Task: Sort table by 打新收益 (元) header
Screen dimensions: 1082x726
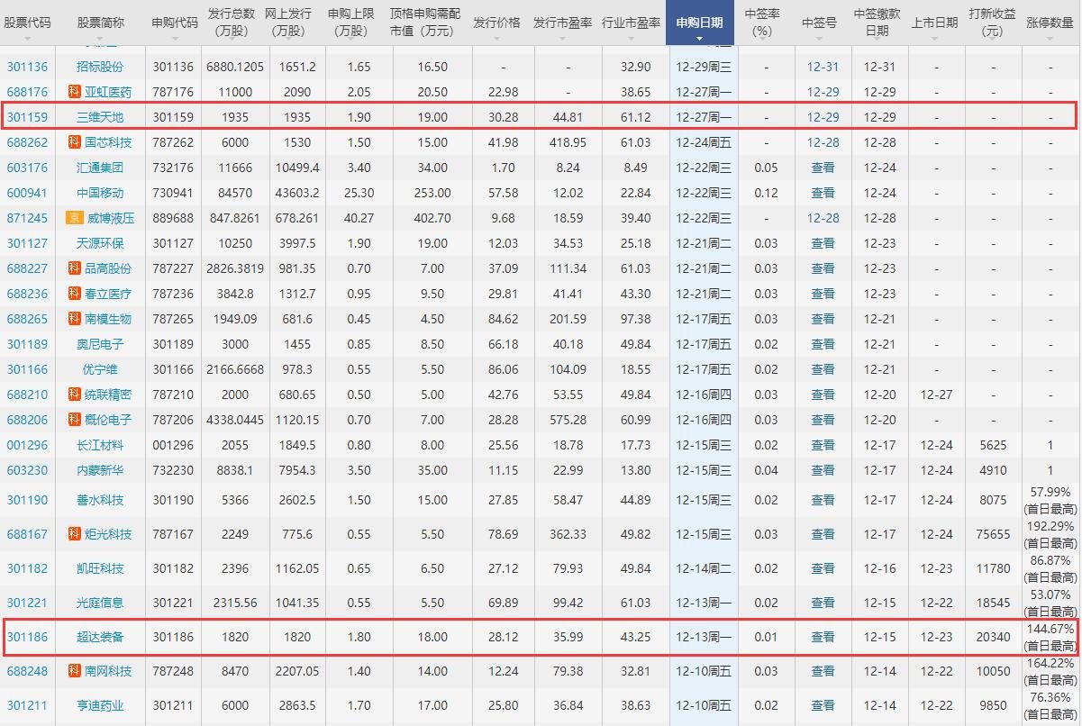Action: (993, 23)
